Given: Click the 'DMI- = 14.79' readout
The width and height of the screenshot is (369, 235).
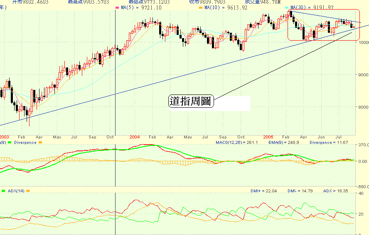Looking at the screenshot, I should pyautogui.click(x=300, y=191).
